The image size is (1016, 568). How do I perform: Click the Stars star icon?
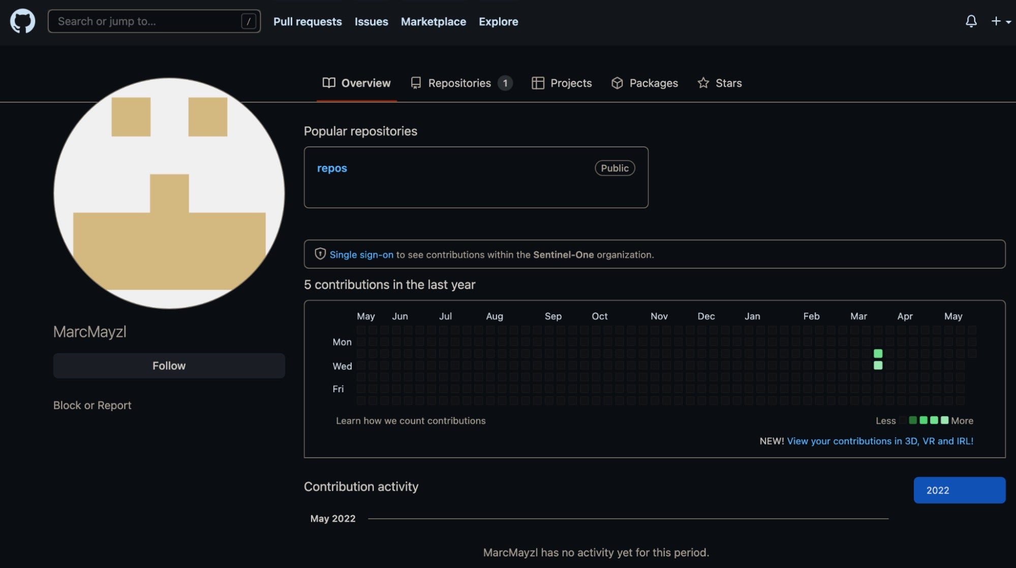click(x=703, y=83)
